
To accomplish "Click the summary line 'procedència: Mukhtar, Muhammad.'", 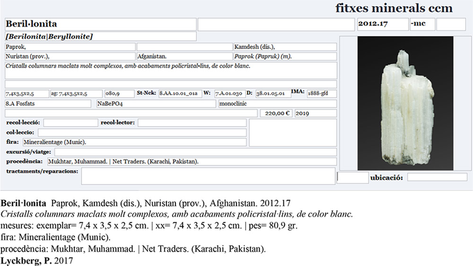I will (133, 249).
